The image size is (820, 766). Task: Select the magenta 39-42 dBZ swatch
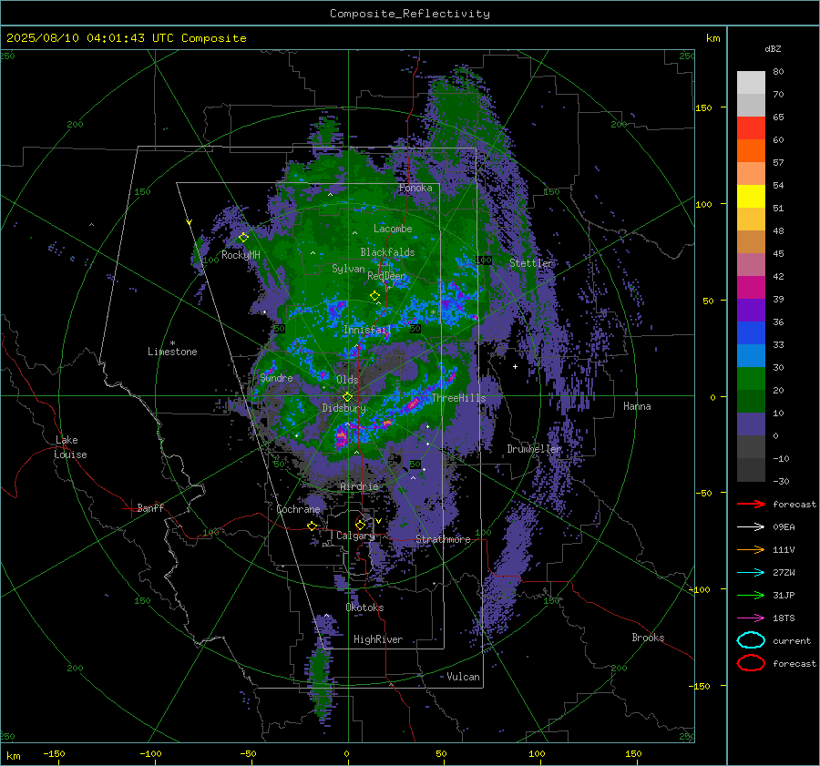[x=751, y=288]
